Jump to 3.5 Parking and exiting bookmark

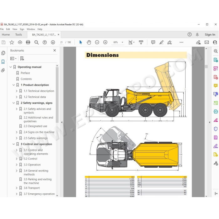(38, 181)
